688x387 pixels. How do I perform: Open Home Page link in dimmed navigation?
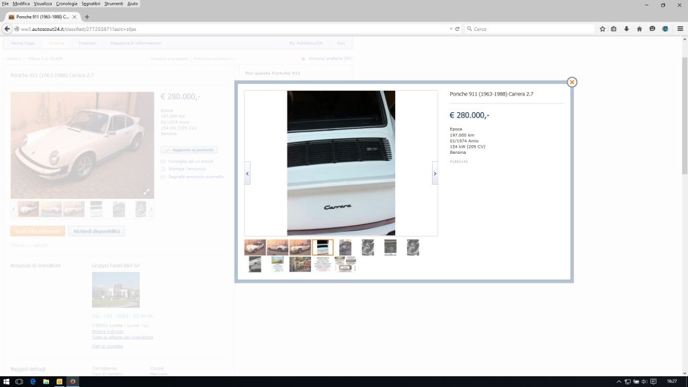point(22,43)
